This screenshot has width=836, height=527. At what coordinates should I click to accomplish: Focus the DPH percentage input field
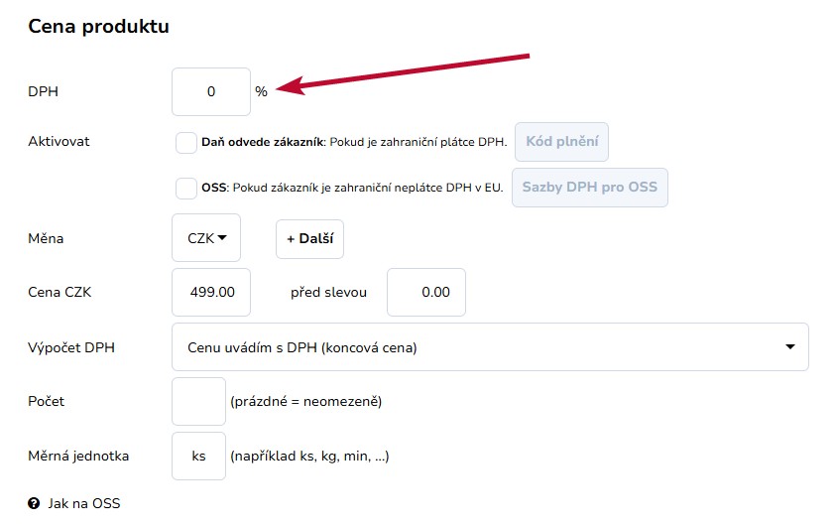click(x=211, y=91)
